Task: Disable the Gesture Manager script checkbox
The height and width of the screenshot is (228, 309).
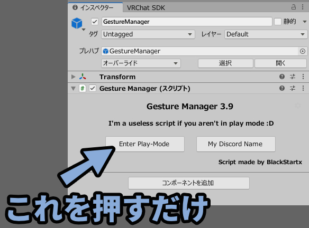Action: tap(93, 88)
